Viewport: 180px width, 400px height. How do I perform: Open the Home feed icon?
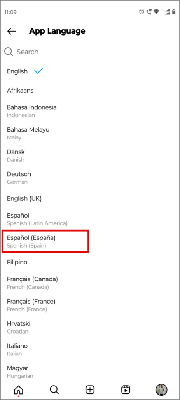18,390
